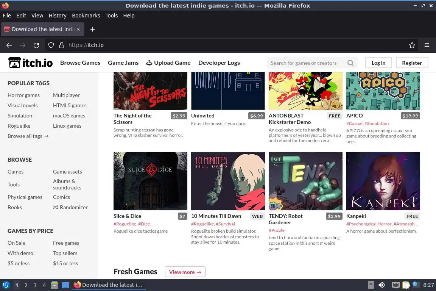Click the itch.io logo

point(30,63)
